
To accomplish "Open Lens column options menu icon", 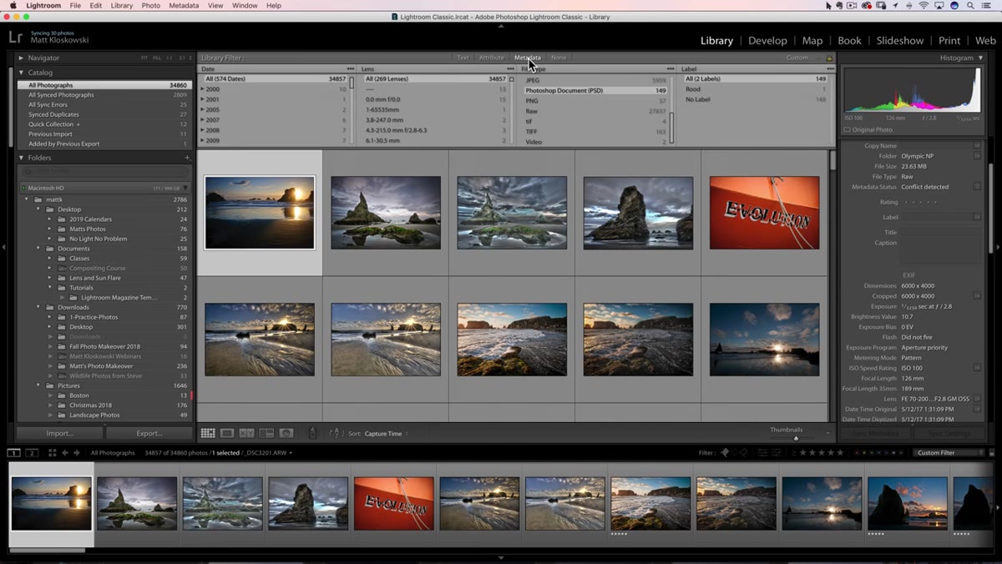I will click(x=510, y=69).
